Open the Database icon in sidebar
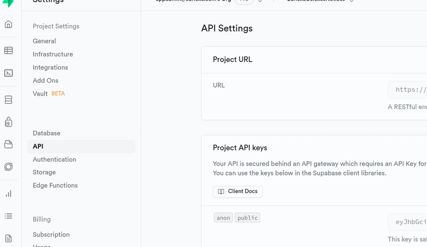 point(9,100)
